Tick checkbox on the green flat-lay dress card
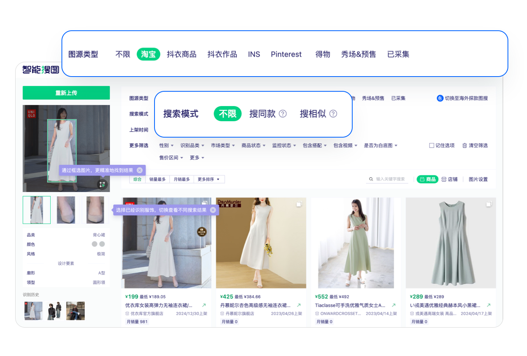The height and width of the screenshot is (356, 527). (489, 204)
